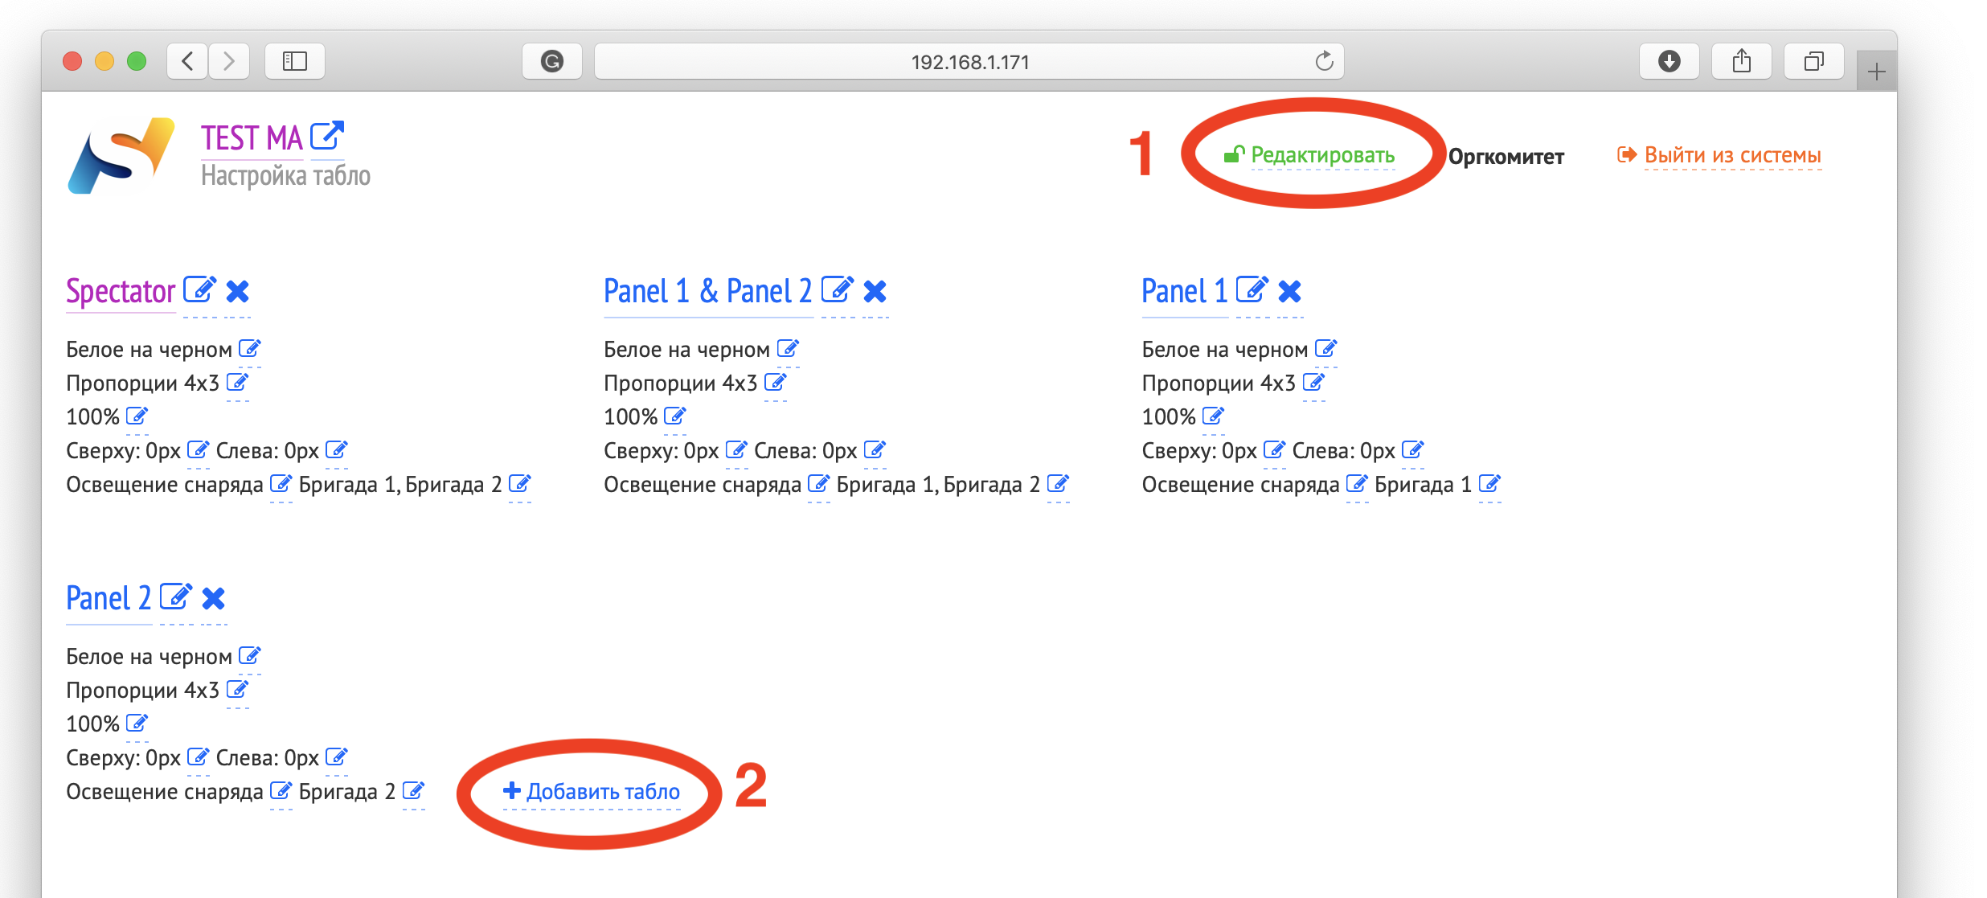The image size is (1987, 898).
Task: Edit the 100% scale for Panel 1 & Panel 2
Action: tap(674, 416)
